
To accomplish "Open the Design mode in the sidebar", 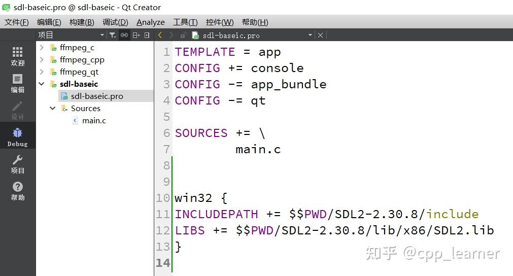I will (18, 110).
